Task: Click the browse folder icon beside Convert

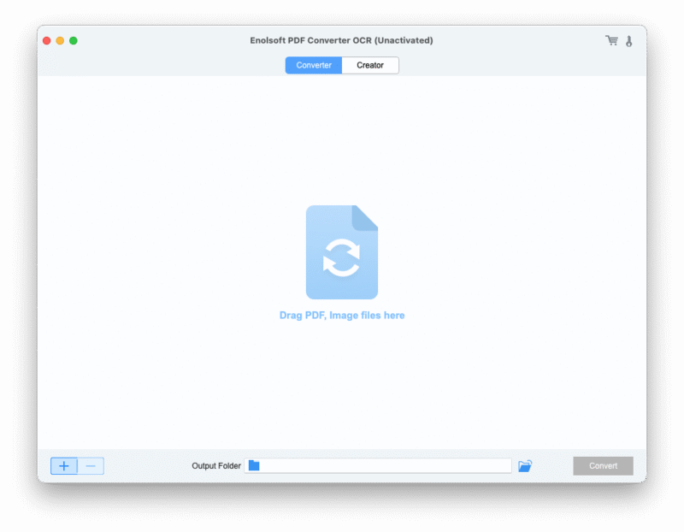Action: click(x=525, y=465)
